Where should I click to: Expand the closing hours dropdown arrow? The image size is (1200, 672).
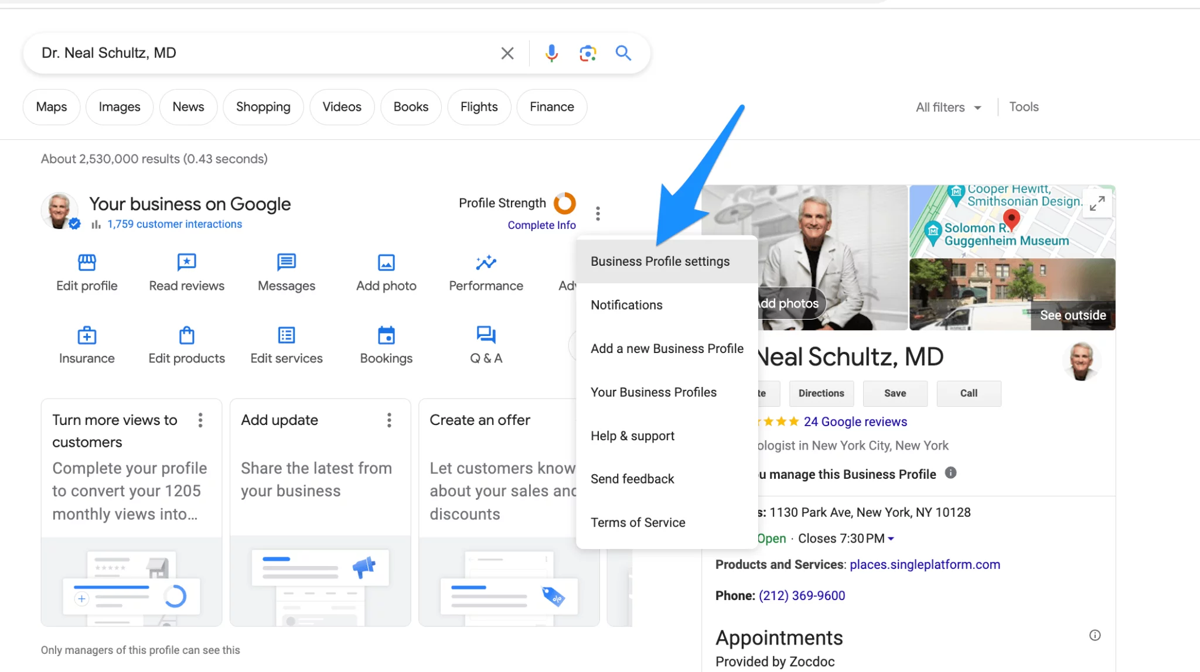[891, 539]
